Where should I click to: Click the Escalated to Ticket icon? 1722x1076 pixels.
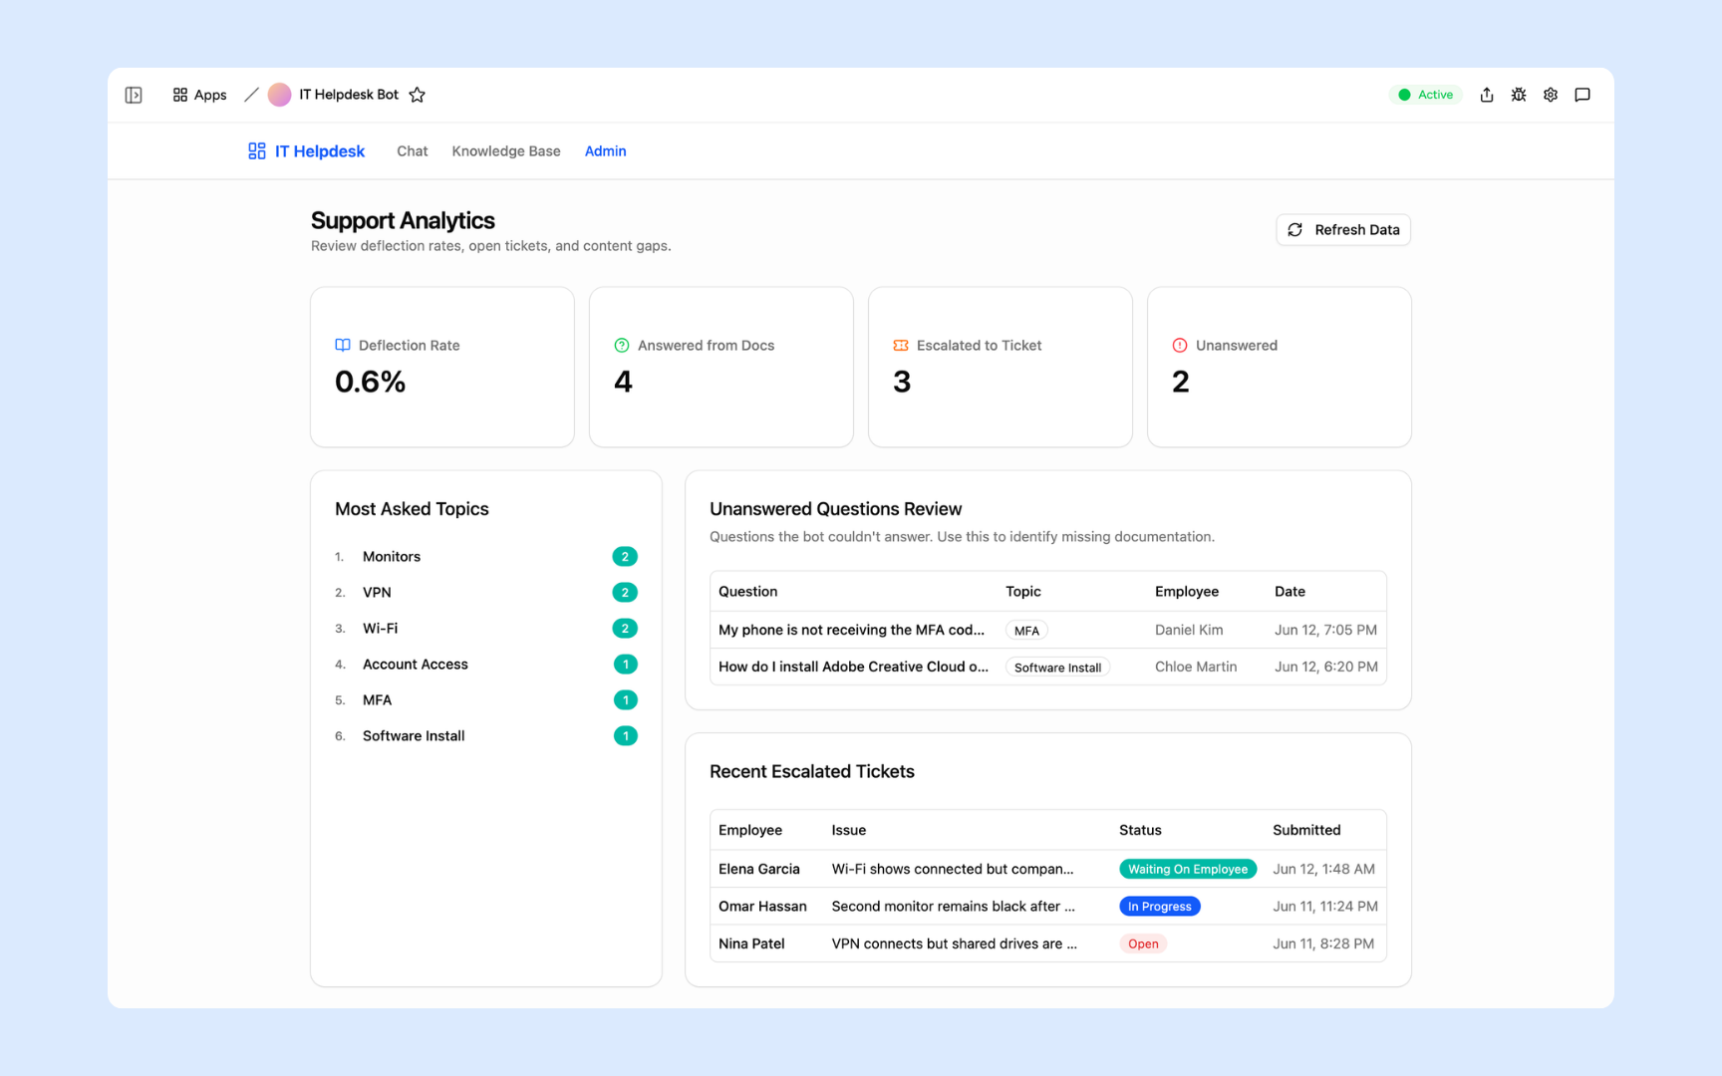click(x=901, y=345)
